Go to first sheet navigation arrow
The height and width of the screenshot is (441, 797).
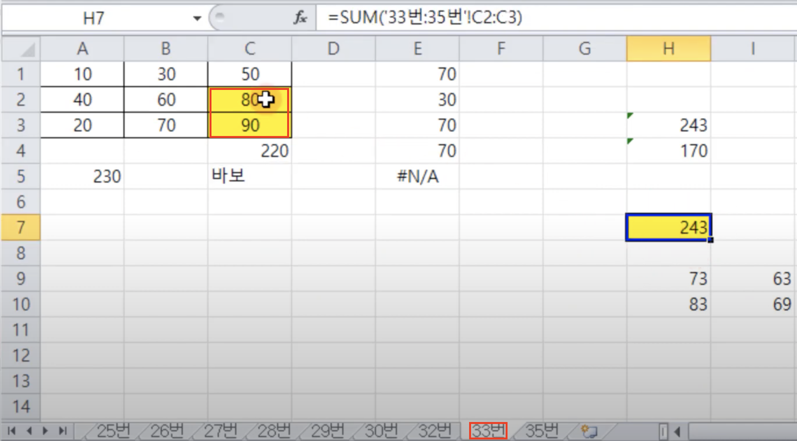coord(12,431)
